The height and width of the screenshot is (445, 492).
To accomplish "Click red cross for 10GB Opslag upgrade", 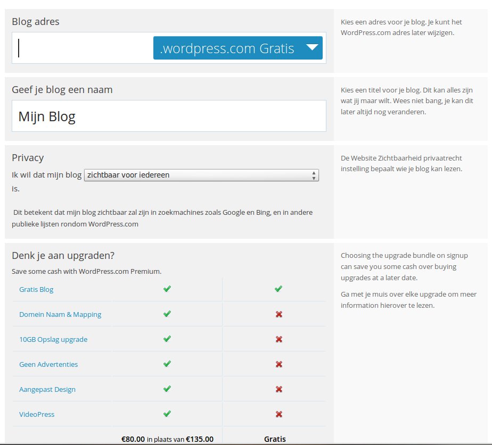I will [x=279, y=339].
